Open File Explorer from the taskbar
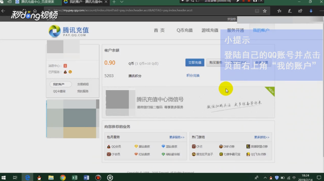 (51, 177)
